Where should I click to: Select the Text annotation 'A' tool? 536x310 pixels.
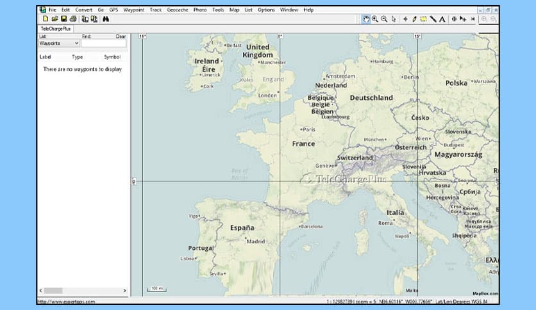[442, 19]
